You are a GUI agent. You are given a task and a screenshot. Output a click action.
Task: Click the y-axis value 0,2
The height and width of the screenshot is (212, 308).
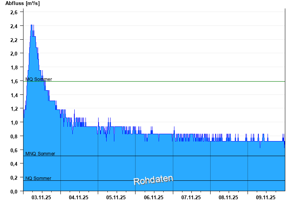coord(14,178)
